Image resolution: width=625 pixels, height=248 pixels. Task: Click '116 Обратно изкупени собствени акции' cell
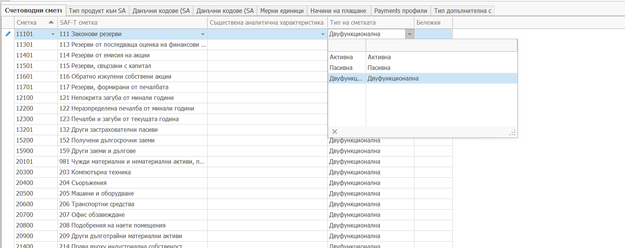point(132,76)
